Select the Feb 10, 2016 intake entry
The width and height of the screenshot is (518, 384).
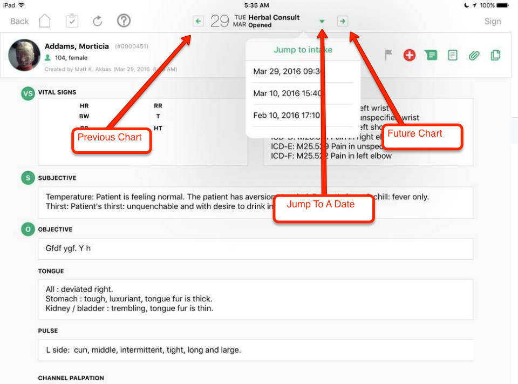[x=288, y=115]
